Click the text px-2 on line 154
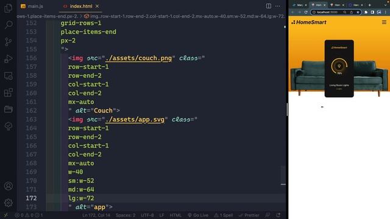 [x=68, y=41]
